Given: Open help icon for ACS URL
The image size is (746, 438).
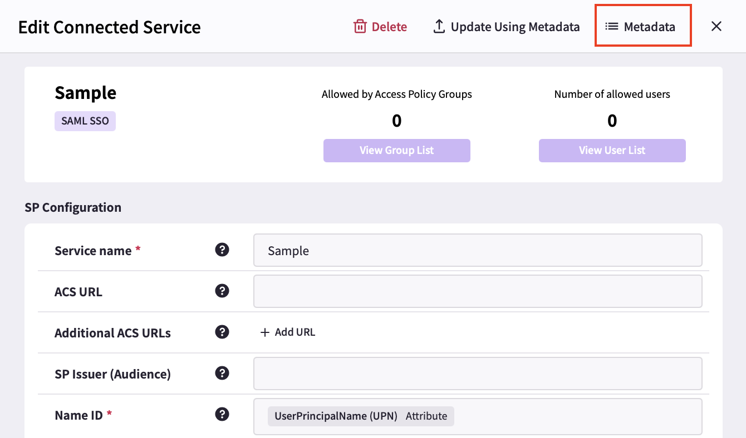Looking at the screenshot, I should (x=222, y=291).
